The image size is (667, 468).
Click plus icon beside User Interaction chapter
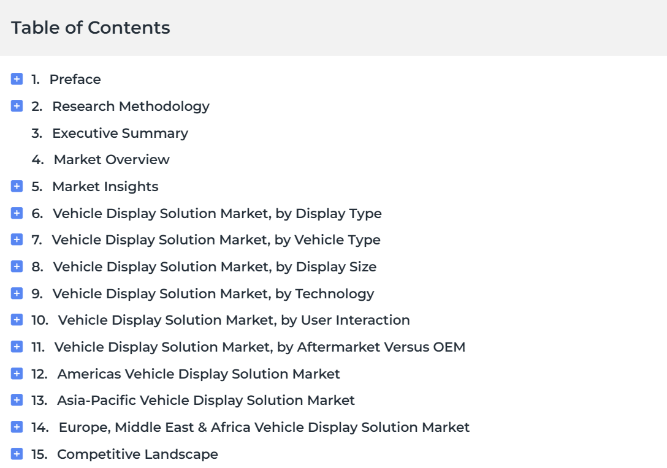17,320
